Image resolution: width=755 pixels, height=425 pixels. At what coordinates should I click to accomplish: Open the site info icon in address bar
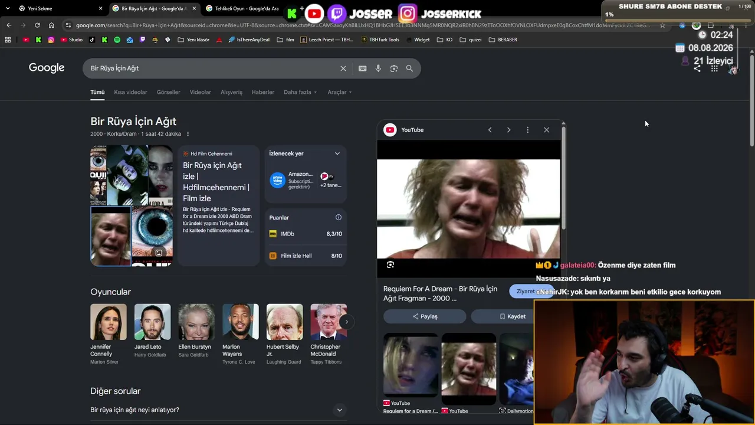68,25
